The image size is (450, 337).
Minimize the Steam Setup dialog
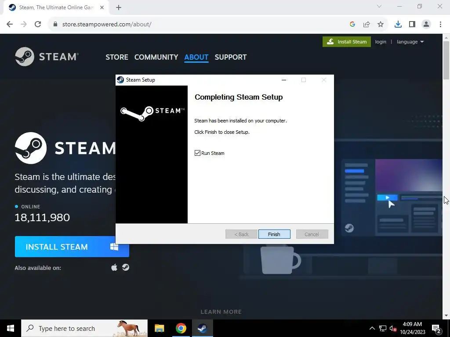(x=284, y=80)
